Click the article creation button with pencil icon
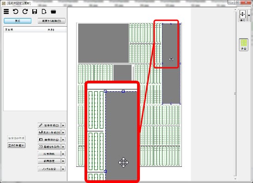This screenshot has width=253, height=183. (49, 125)
